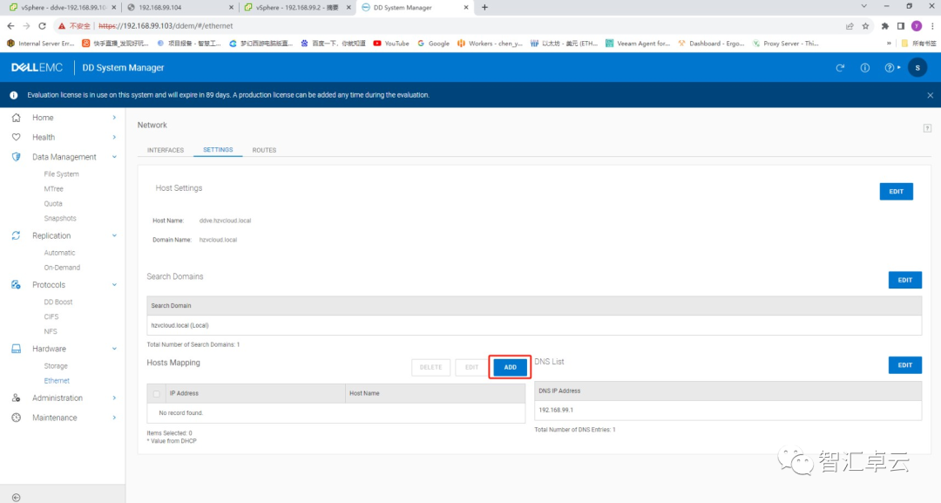Click the Replication sync icon
Viewport: 941px width, 503px height.
click(17, 236)
